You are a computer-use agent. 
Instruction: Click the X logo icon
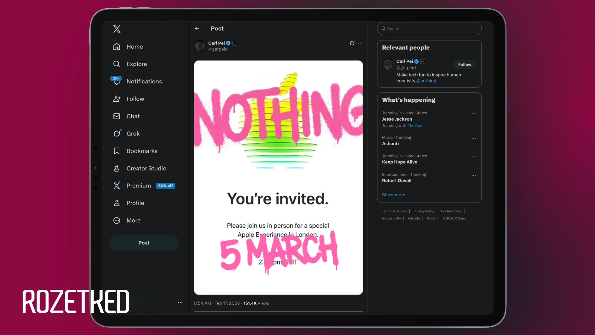click(117, 29)
